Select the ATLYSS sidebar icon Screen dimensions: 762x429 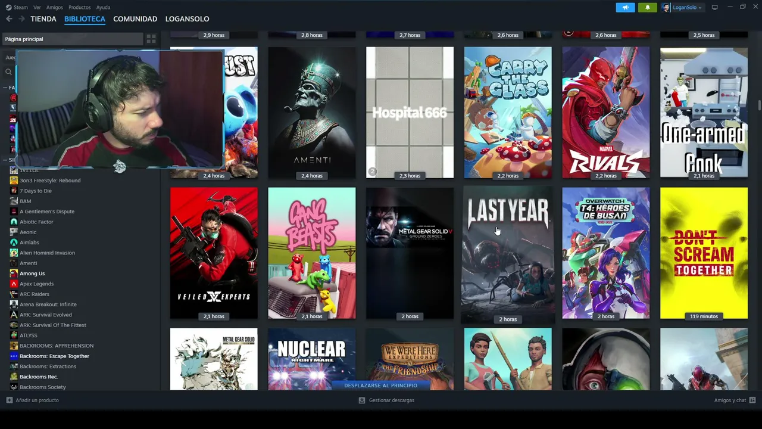(x=14, y=335)
